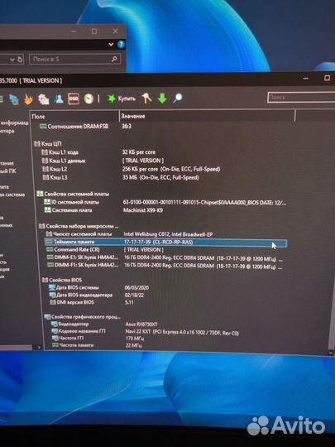
Task: Select 'Кэш L1 кода' row
Action: [60, 152]
